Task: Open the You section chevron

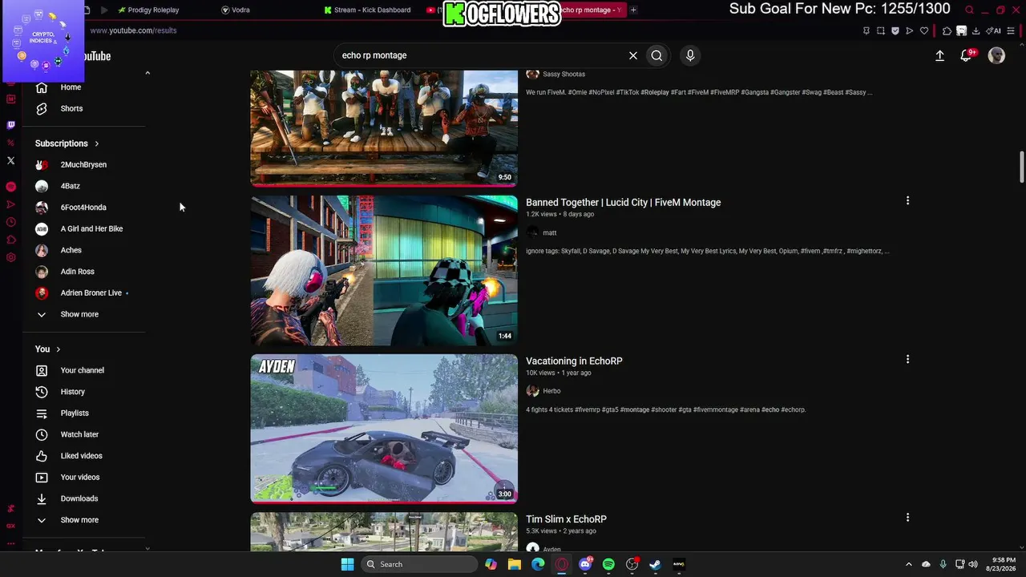Action: point(59,349)
